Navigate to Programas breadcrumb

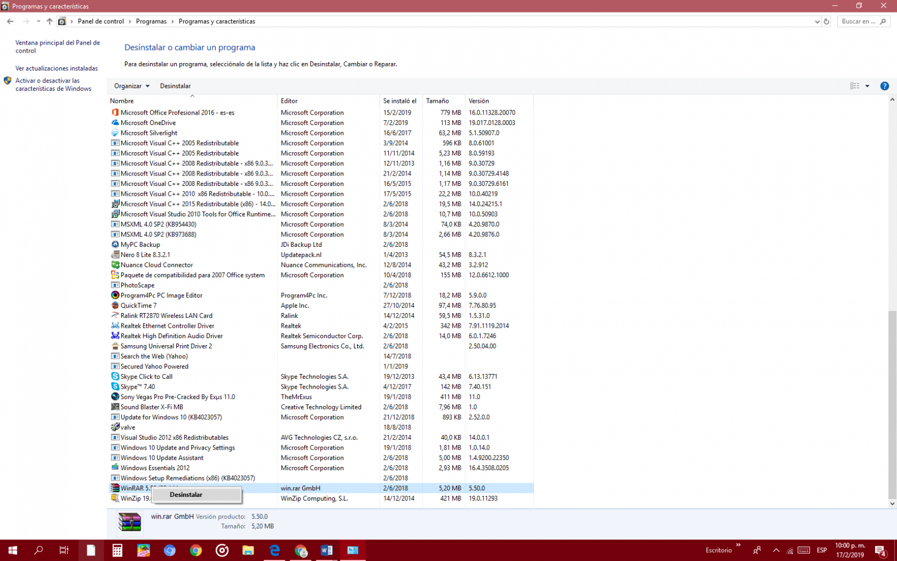tap(151, 22)
